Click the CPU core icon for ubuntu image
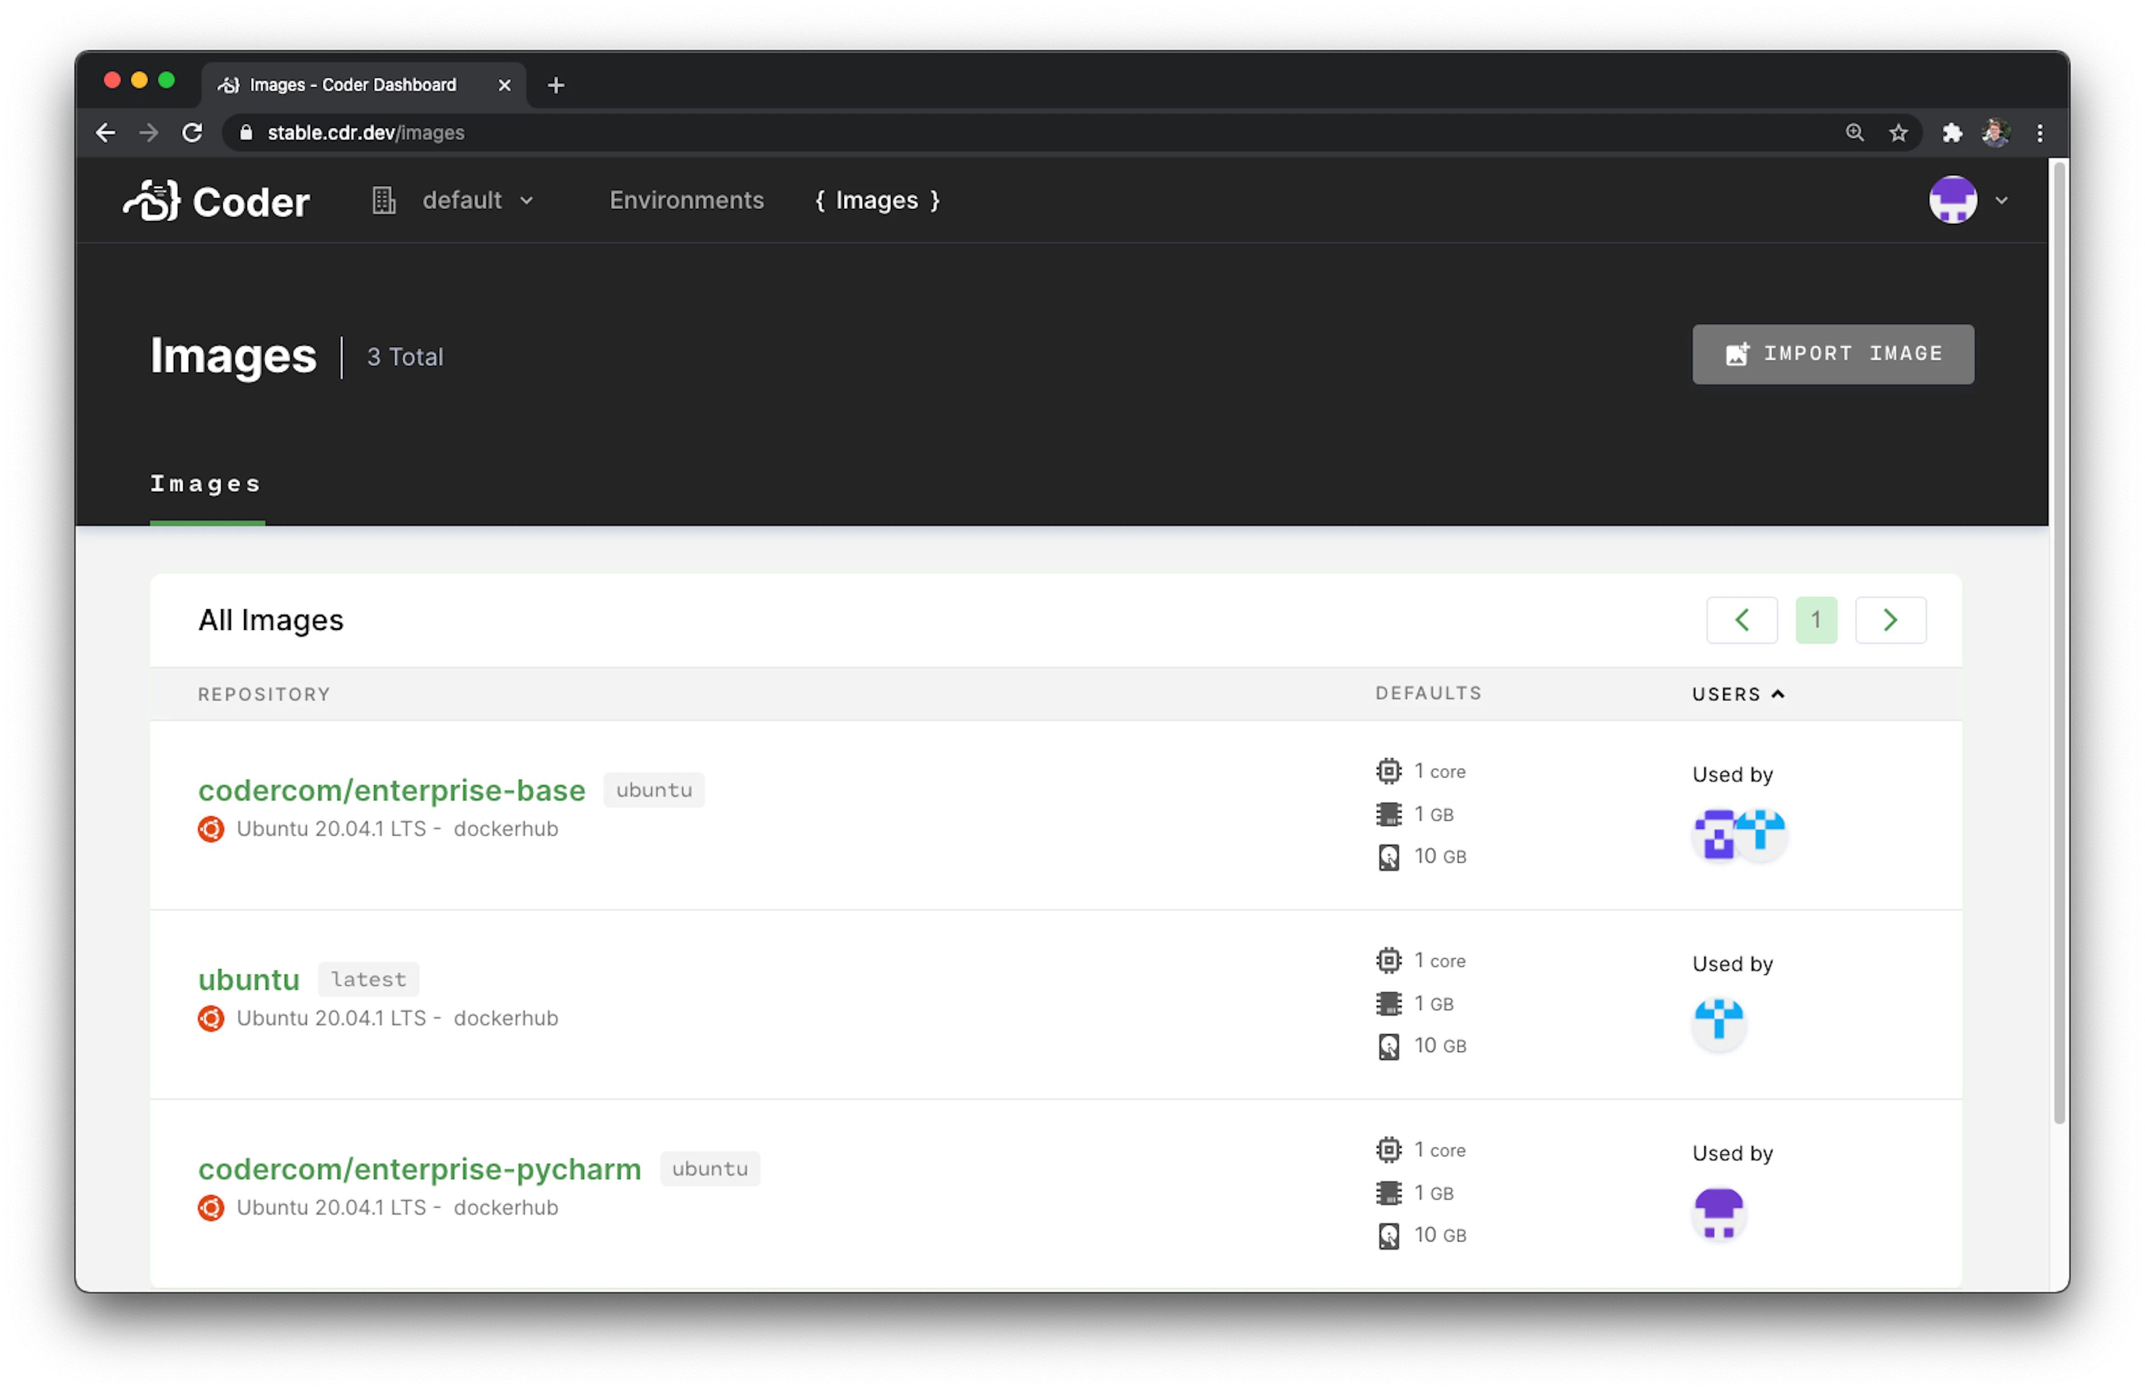This screenshot has height=1392, width=2145. (x=1388, y=960)
